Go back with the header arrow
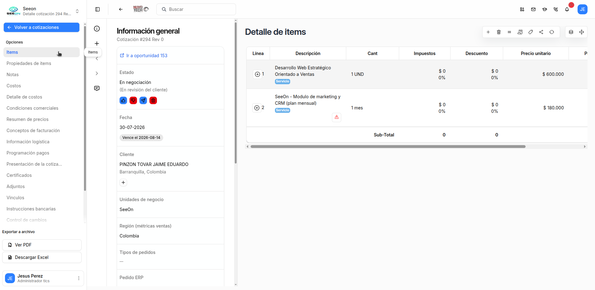 121,9
